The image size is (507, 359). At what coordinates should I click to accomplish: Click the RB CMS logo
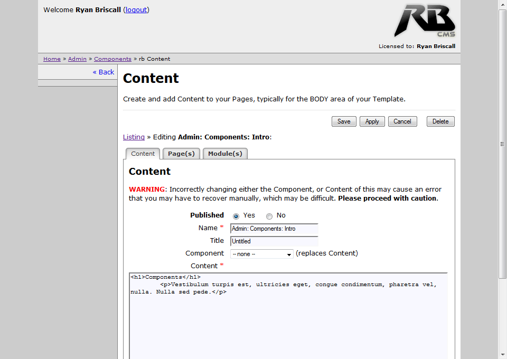[x=424, y=21]
